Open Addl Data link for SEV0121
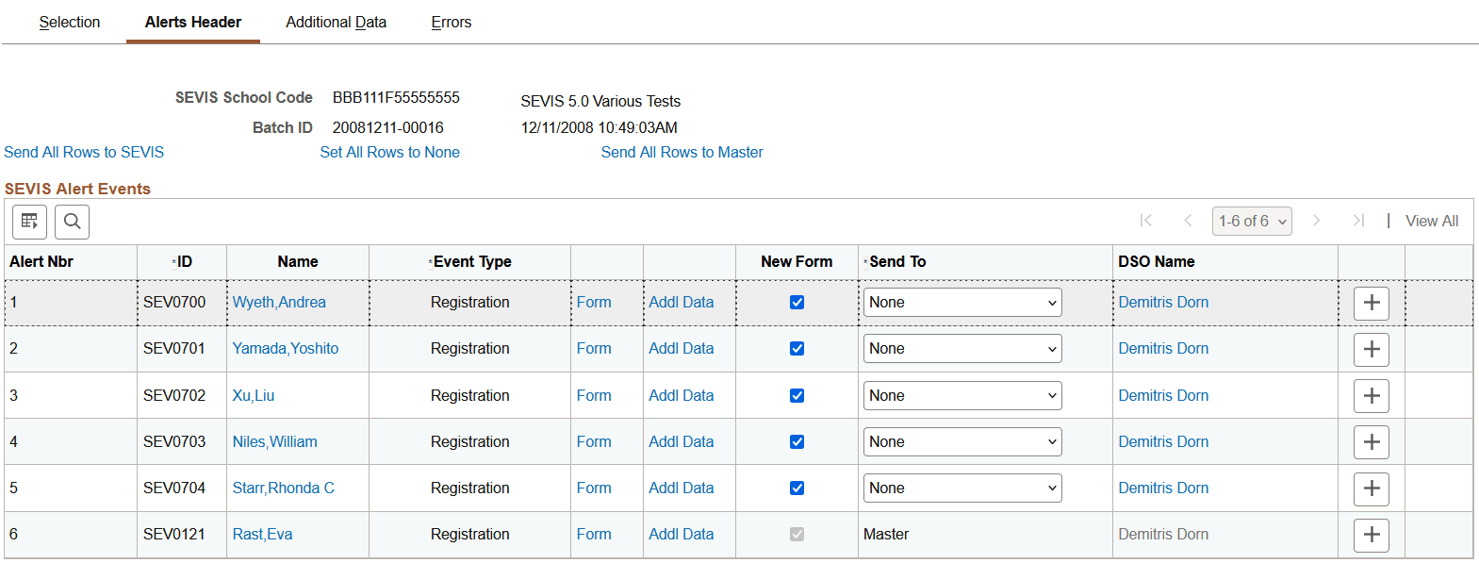The width and height of the screenshot is (1479, 563). tap(682, 535)
